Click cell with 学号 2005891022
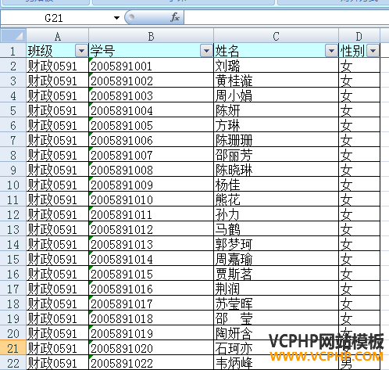 (x=151, y=363)
